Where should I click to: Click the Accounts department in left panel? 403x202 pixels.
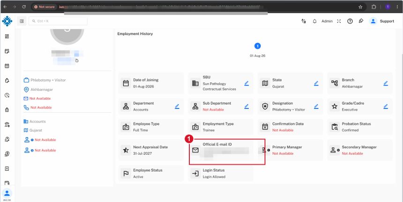(x=37, y=122)
